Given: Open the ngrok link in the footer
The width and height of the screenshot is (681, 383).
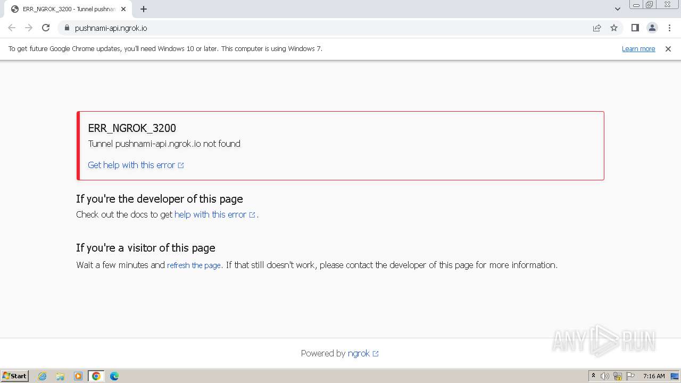Looking at the screenshot, I should pos(363,353).
